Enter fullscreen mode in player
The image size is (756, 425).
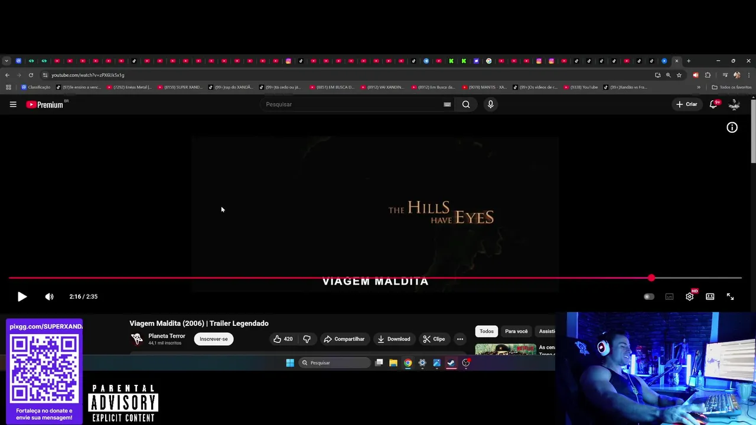point(730,297)
